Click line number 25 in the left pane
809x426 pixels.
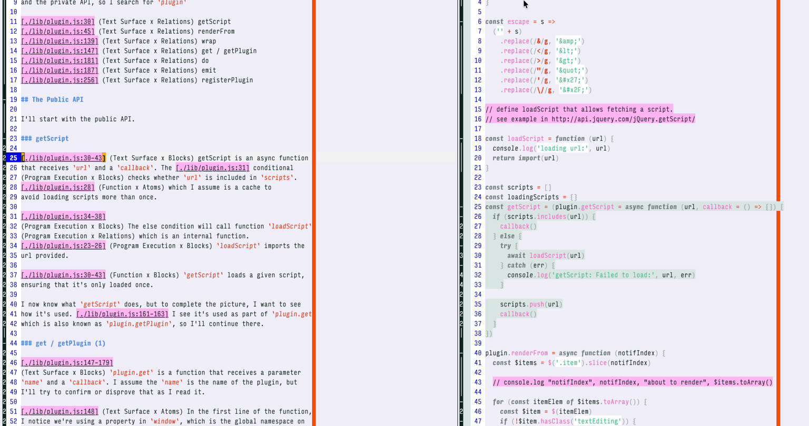pos(13,158)
